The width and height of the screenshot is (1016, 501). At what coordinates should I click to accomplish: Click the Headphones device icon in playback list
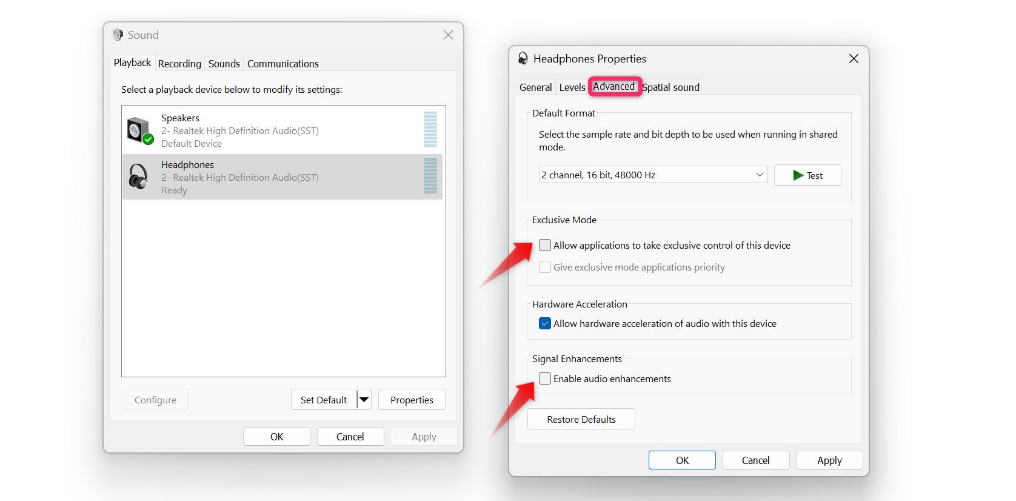pyautogui.click(x=138, y=177)
